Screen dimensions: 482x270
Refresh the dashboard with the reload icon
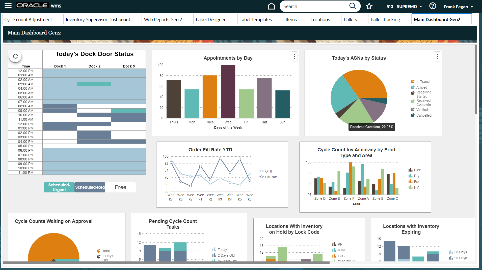point(15,56)
